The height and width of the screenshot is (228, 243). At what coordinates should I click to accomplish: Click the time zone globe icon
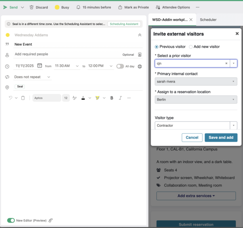(140, 66)
